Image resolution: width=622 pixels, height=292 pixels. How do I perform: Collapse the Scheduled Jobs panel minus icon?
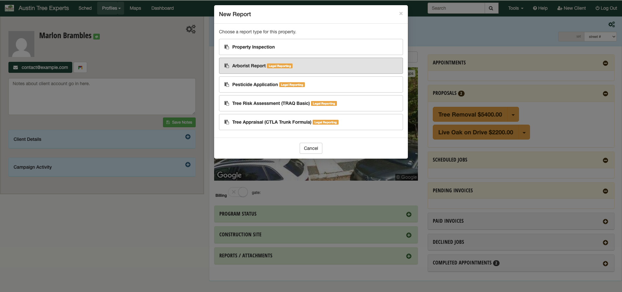(x=605, y=160)
